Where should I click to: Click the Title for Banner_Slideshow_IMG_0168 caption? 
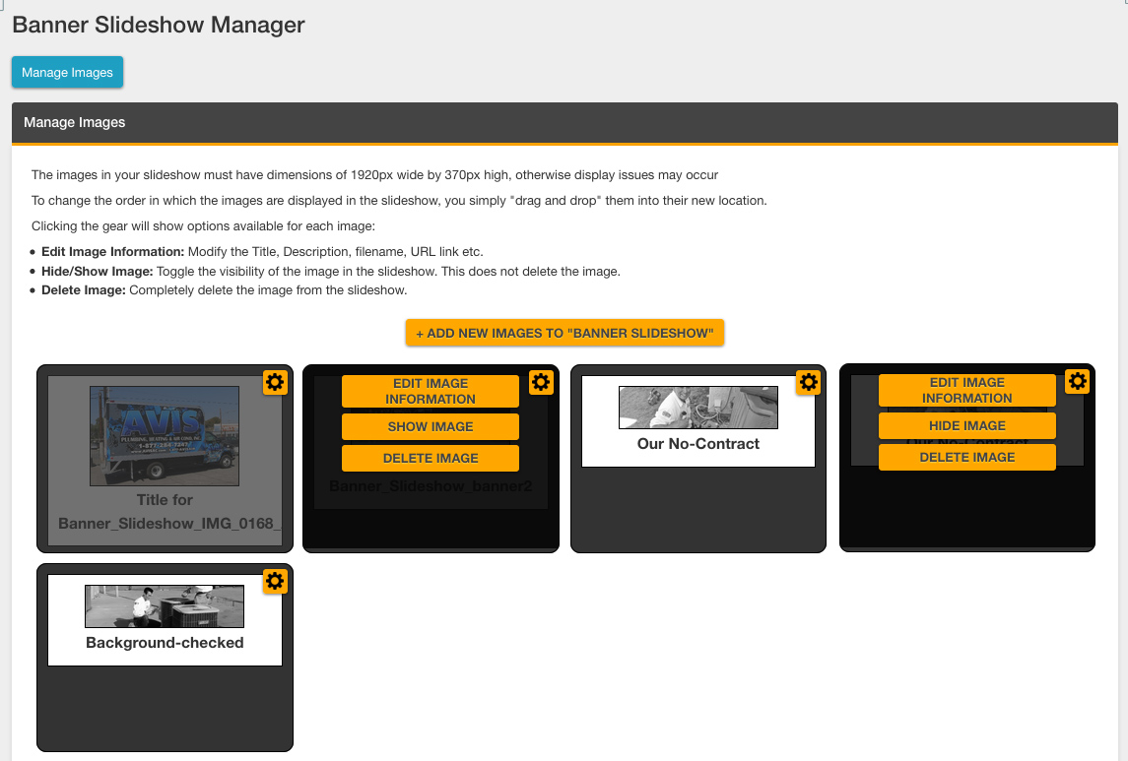pos(165,512)
